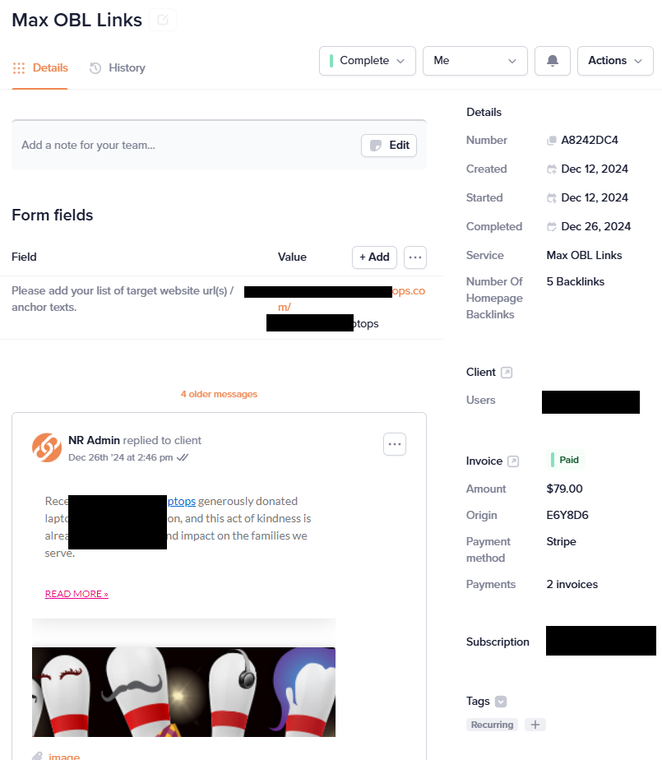Switch to the History tab
Viewport: 662px width, 760px height.
(118, 67)
